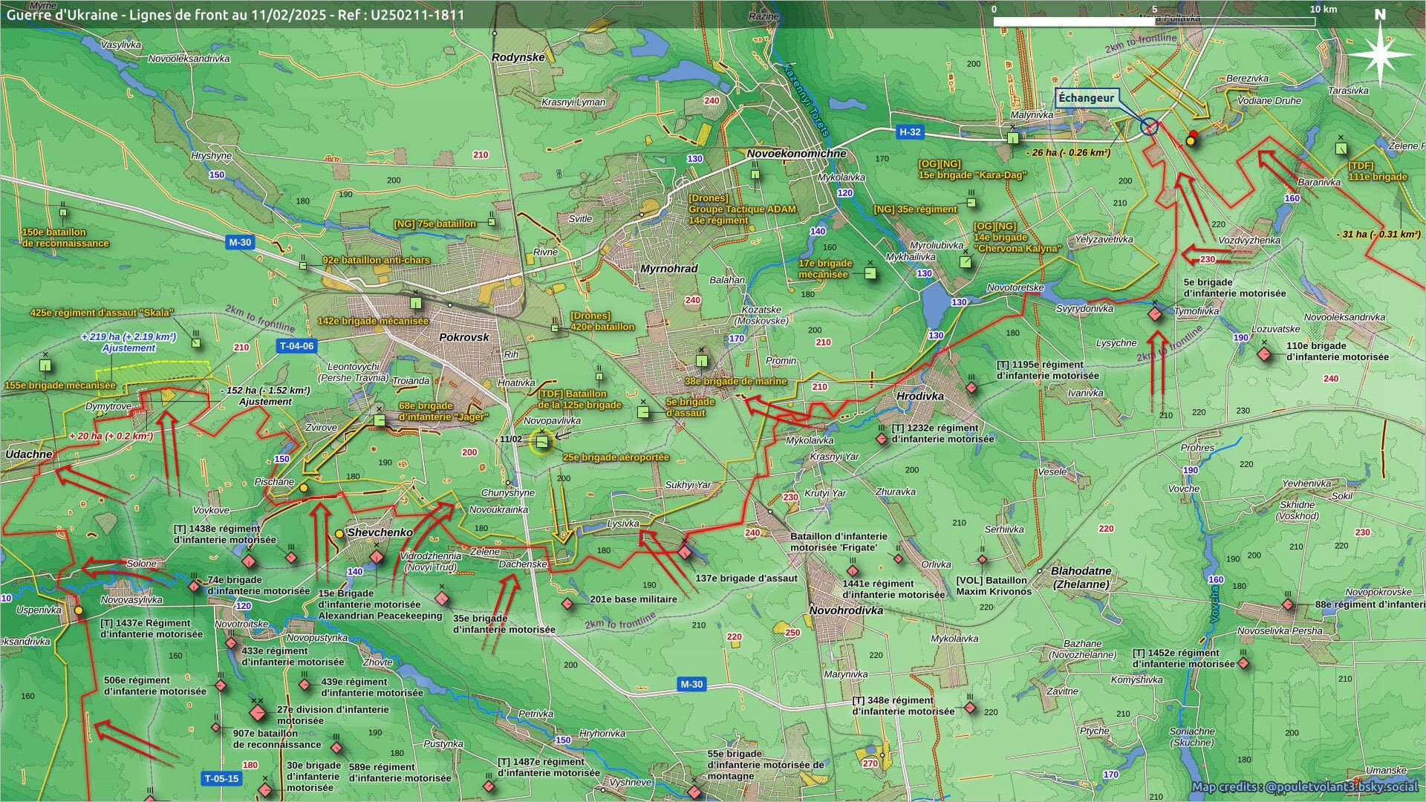Click the 1452e régiment red diamond marker
Screen dimensions: 1426x802
[1243, 663]
